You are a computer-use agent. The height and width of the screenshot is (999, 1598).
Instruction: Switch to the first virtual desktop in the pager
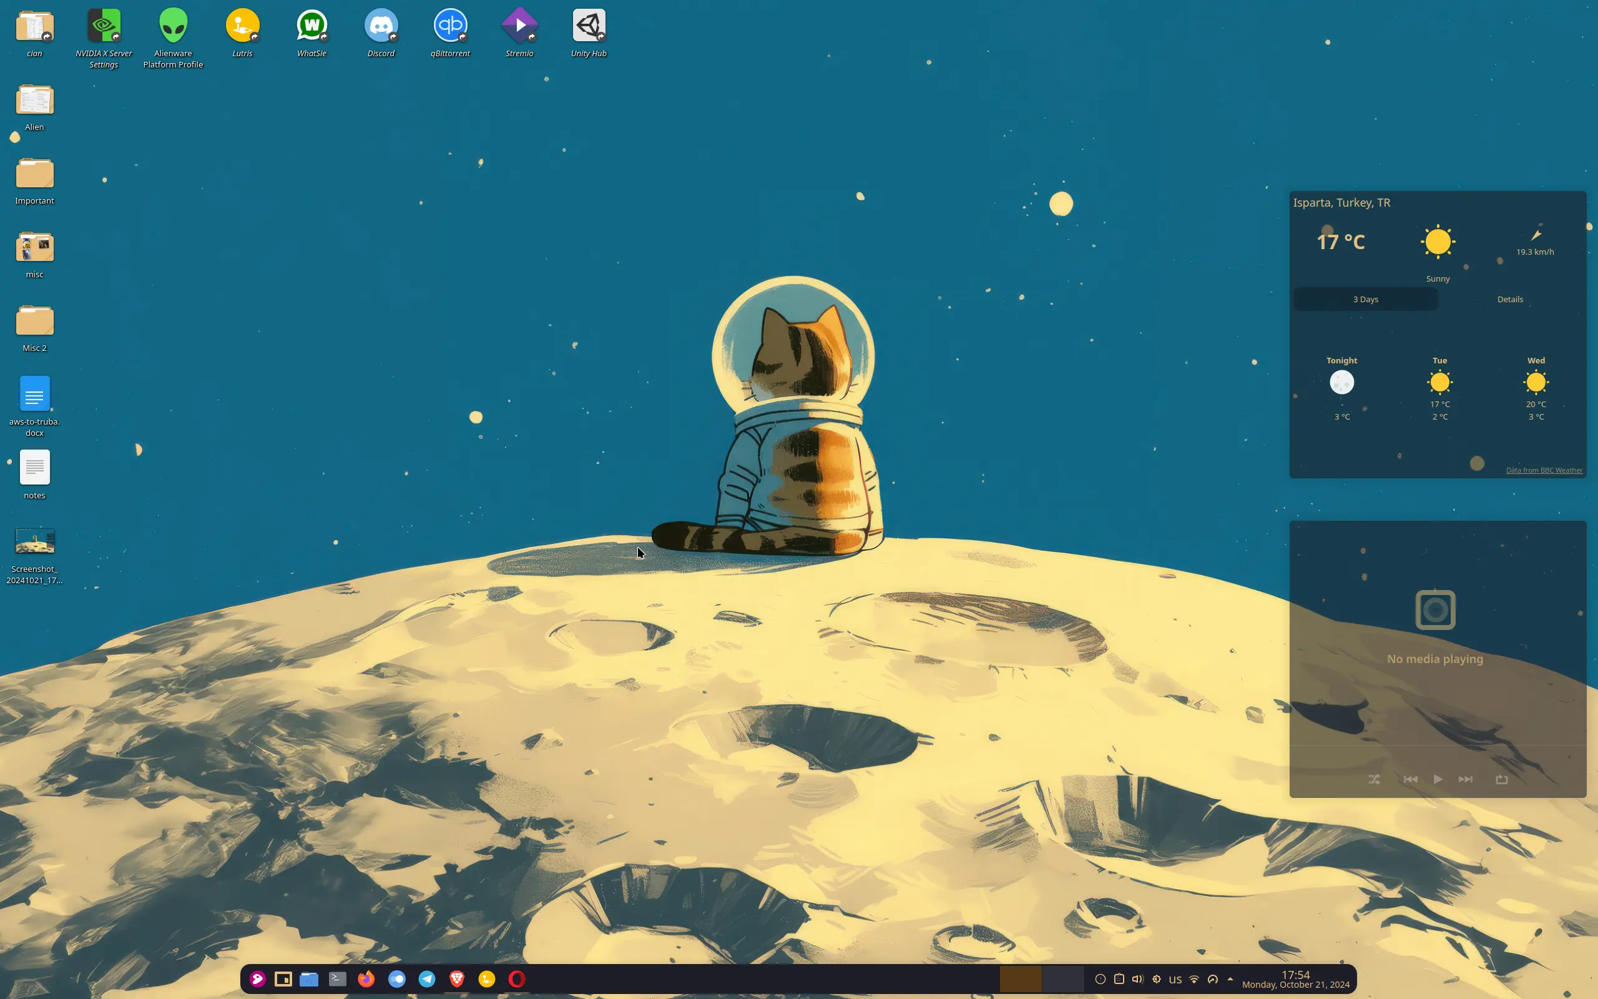(x=1020, y=979)
